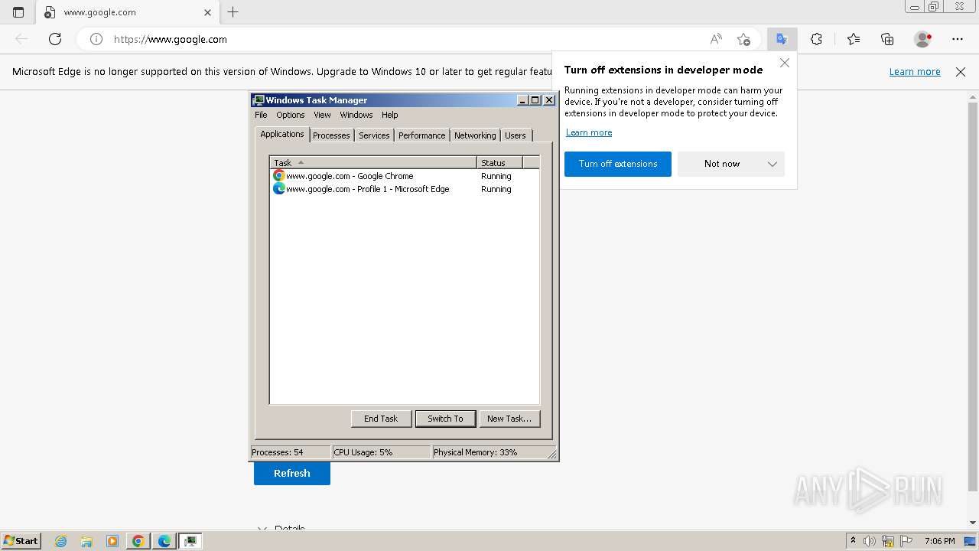Open Learn more link in extensions popup
Viewport: 979px width, 551px height.
point(589,132)
